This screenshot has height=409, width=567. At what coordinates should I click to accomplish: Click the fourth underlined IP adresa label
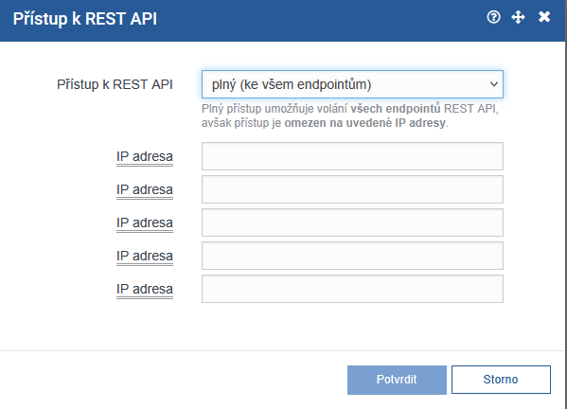pos(145,256)
